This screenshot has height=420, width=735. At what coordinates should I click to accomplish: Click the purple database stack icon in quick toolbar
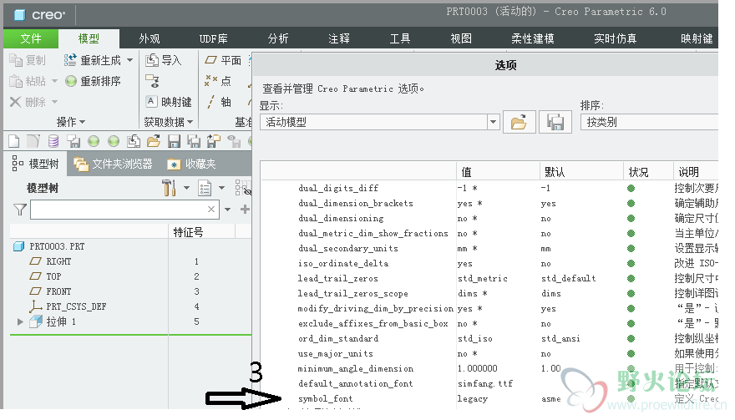[x=53, y=140]
